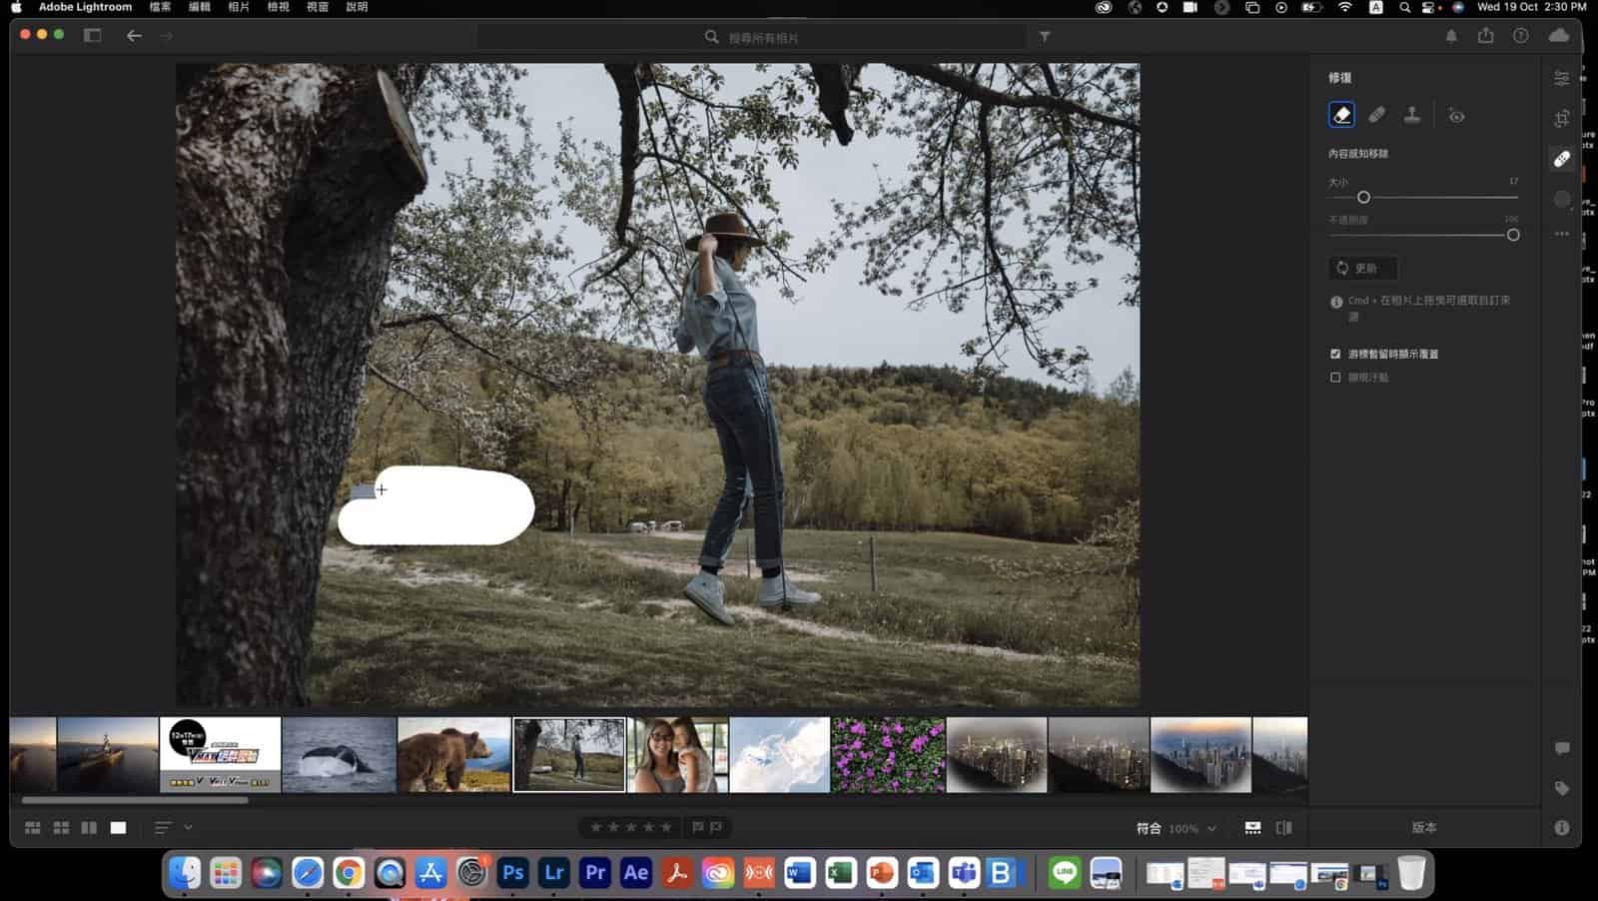Open the 相片 menu in menu bar
1598x901 pixels.
pyautogui.click(x=239, y=7)
